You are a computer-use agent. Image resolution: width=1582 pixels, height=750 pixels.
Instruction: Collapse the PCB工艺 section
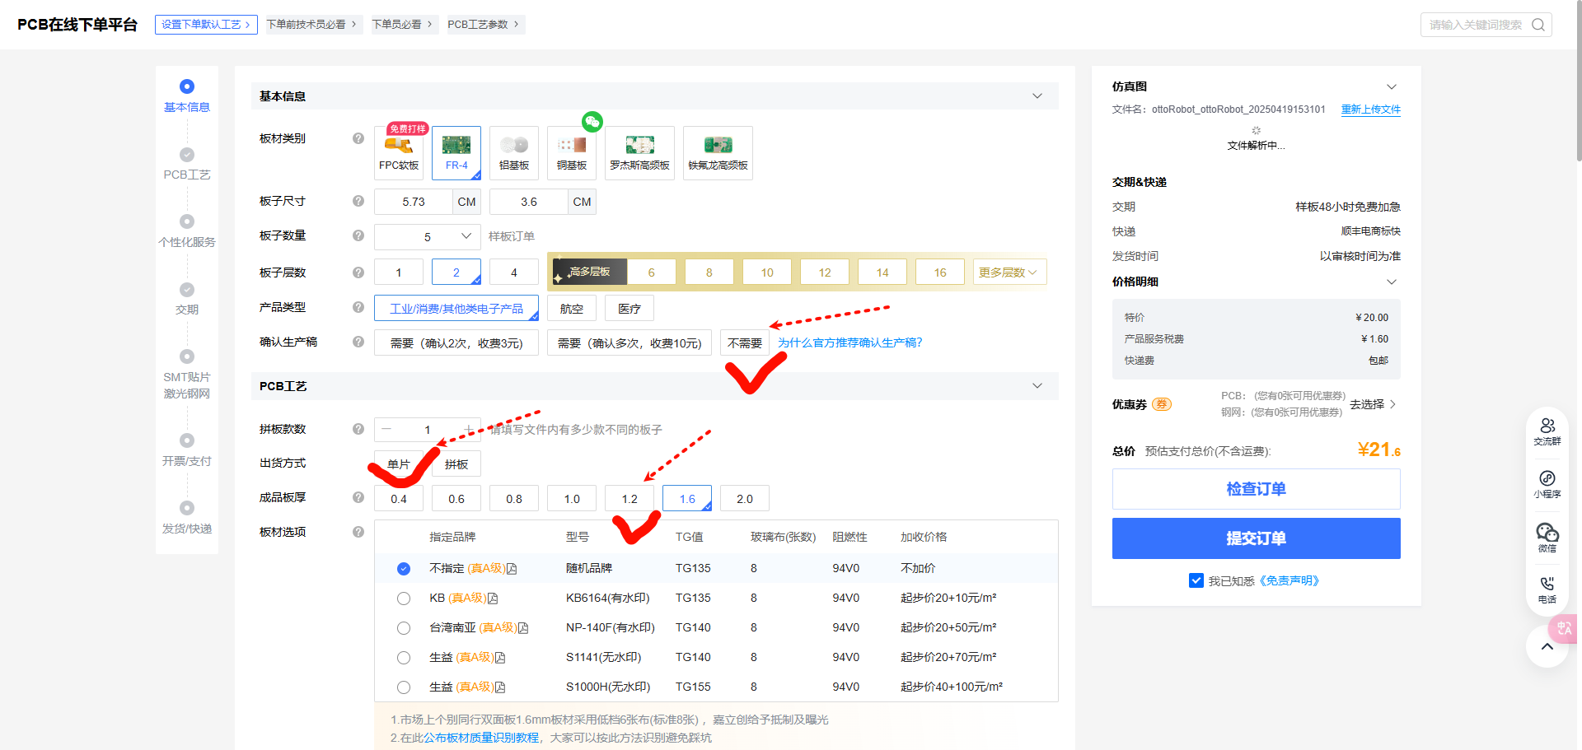click(1037, 386)
